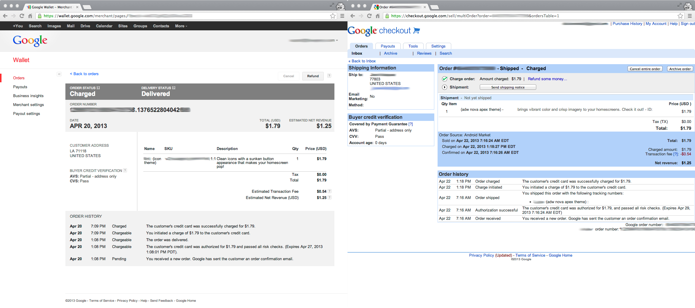Switch to the Payouts tab
The image size is (695, 308).
(388, 46)
